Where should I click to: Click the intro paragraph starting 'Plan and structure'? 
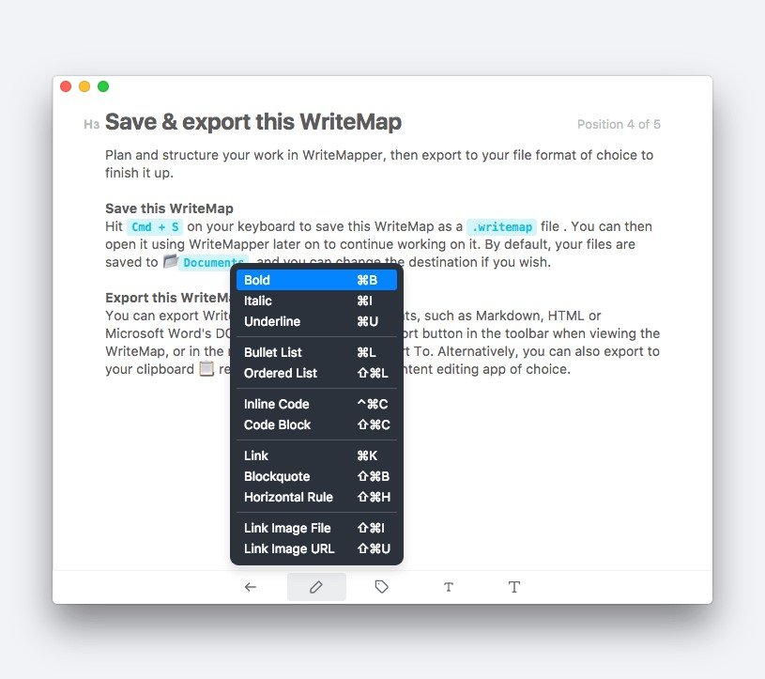pos(379,164)
